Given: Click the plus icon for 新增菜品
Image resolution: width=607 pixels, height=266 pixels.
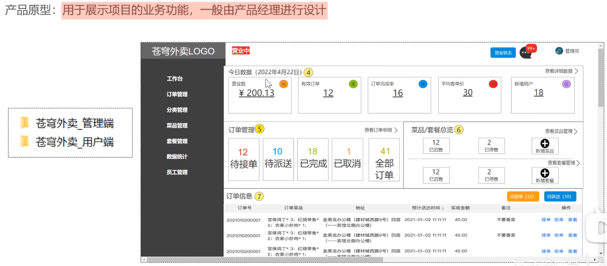Looking at the screenshot, I should click(x=545, y=143).
